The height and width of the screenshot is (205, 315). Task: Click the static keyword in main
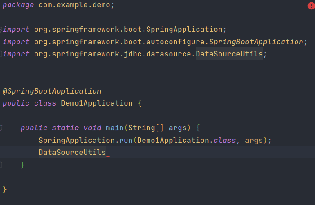pos(66,128)
